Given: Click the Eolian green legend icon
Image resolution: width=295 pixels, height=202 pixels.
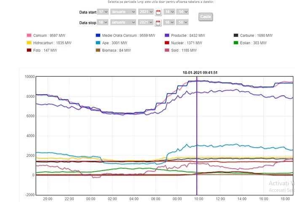Looking at the screenshot, I should (x=236, y=43).
